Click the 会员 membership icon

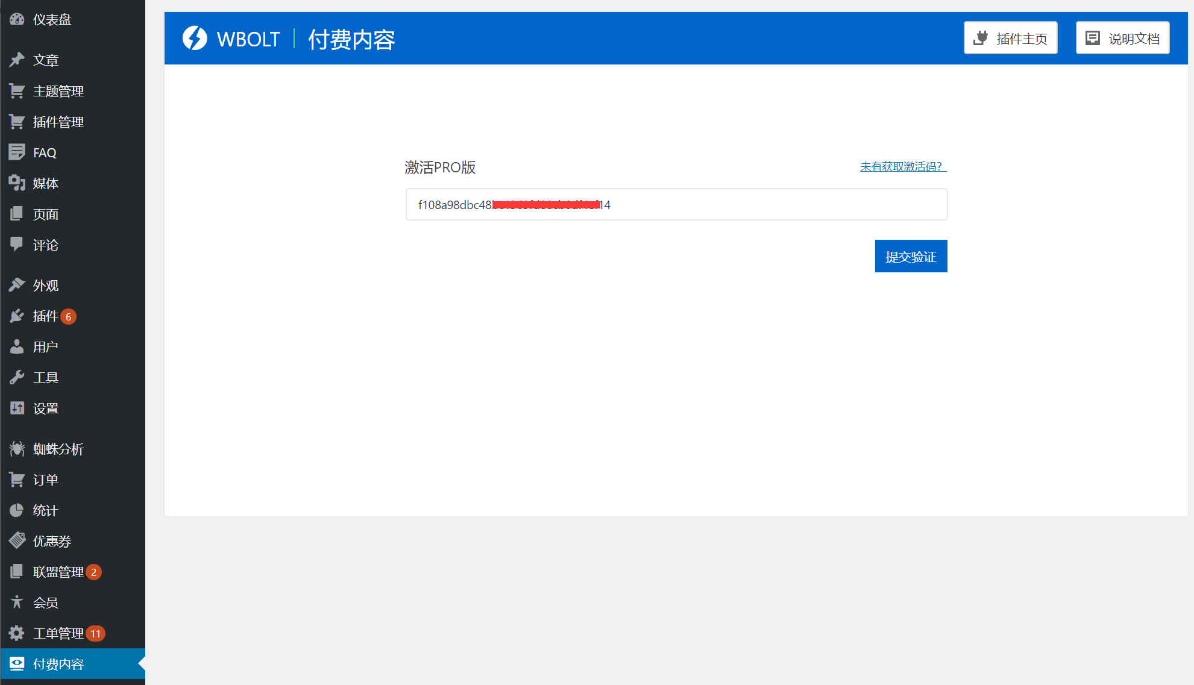[x=16, y=602]
